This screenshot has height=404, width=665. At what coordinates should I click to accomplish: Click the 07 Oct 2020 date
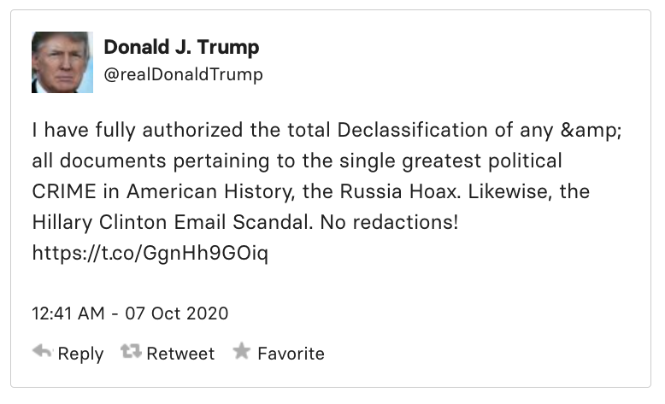coord(177,313)
